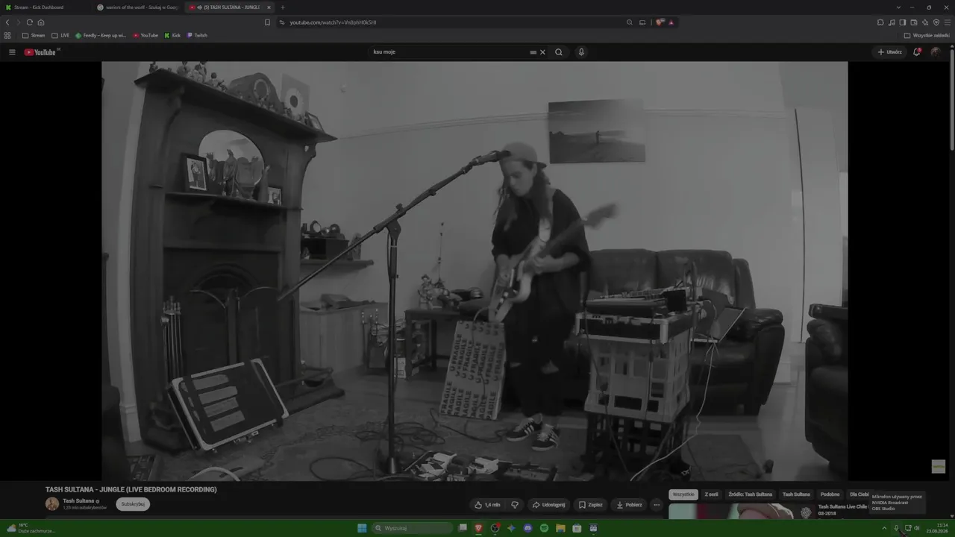The width and height of the screenshot is (955, 537).
Task: Open the browser extensions puzzle icon
Action: tap(880, 22)
